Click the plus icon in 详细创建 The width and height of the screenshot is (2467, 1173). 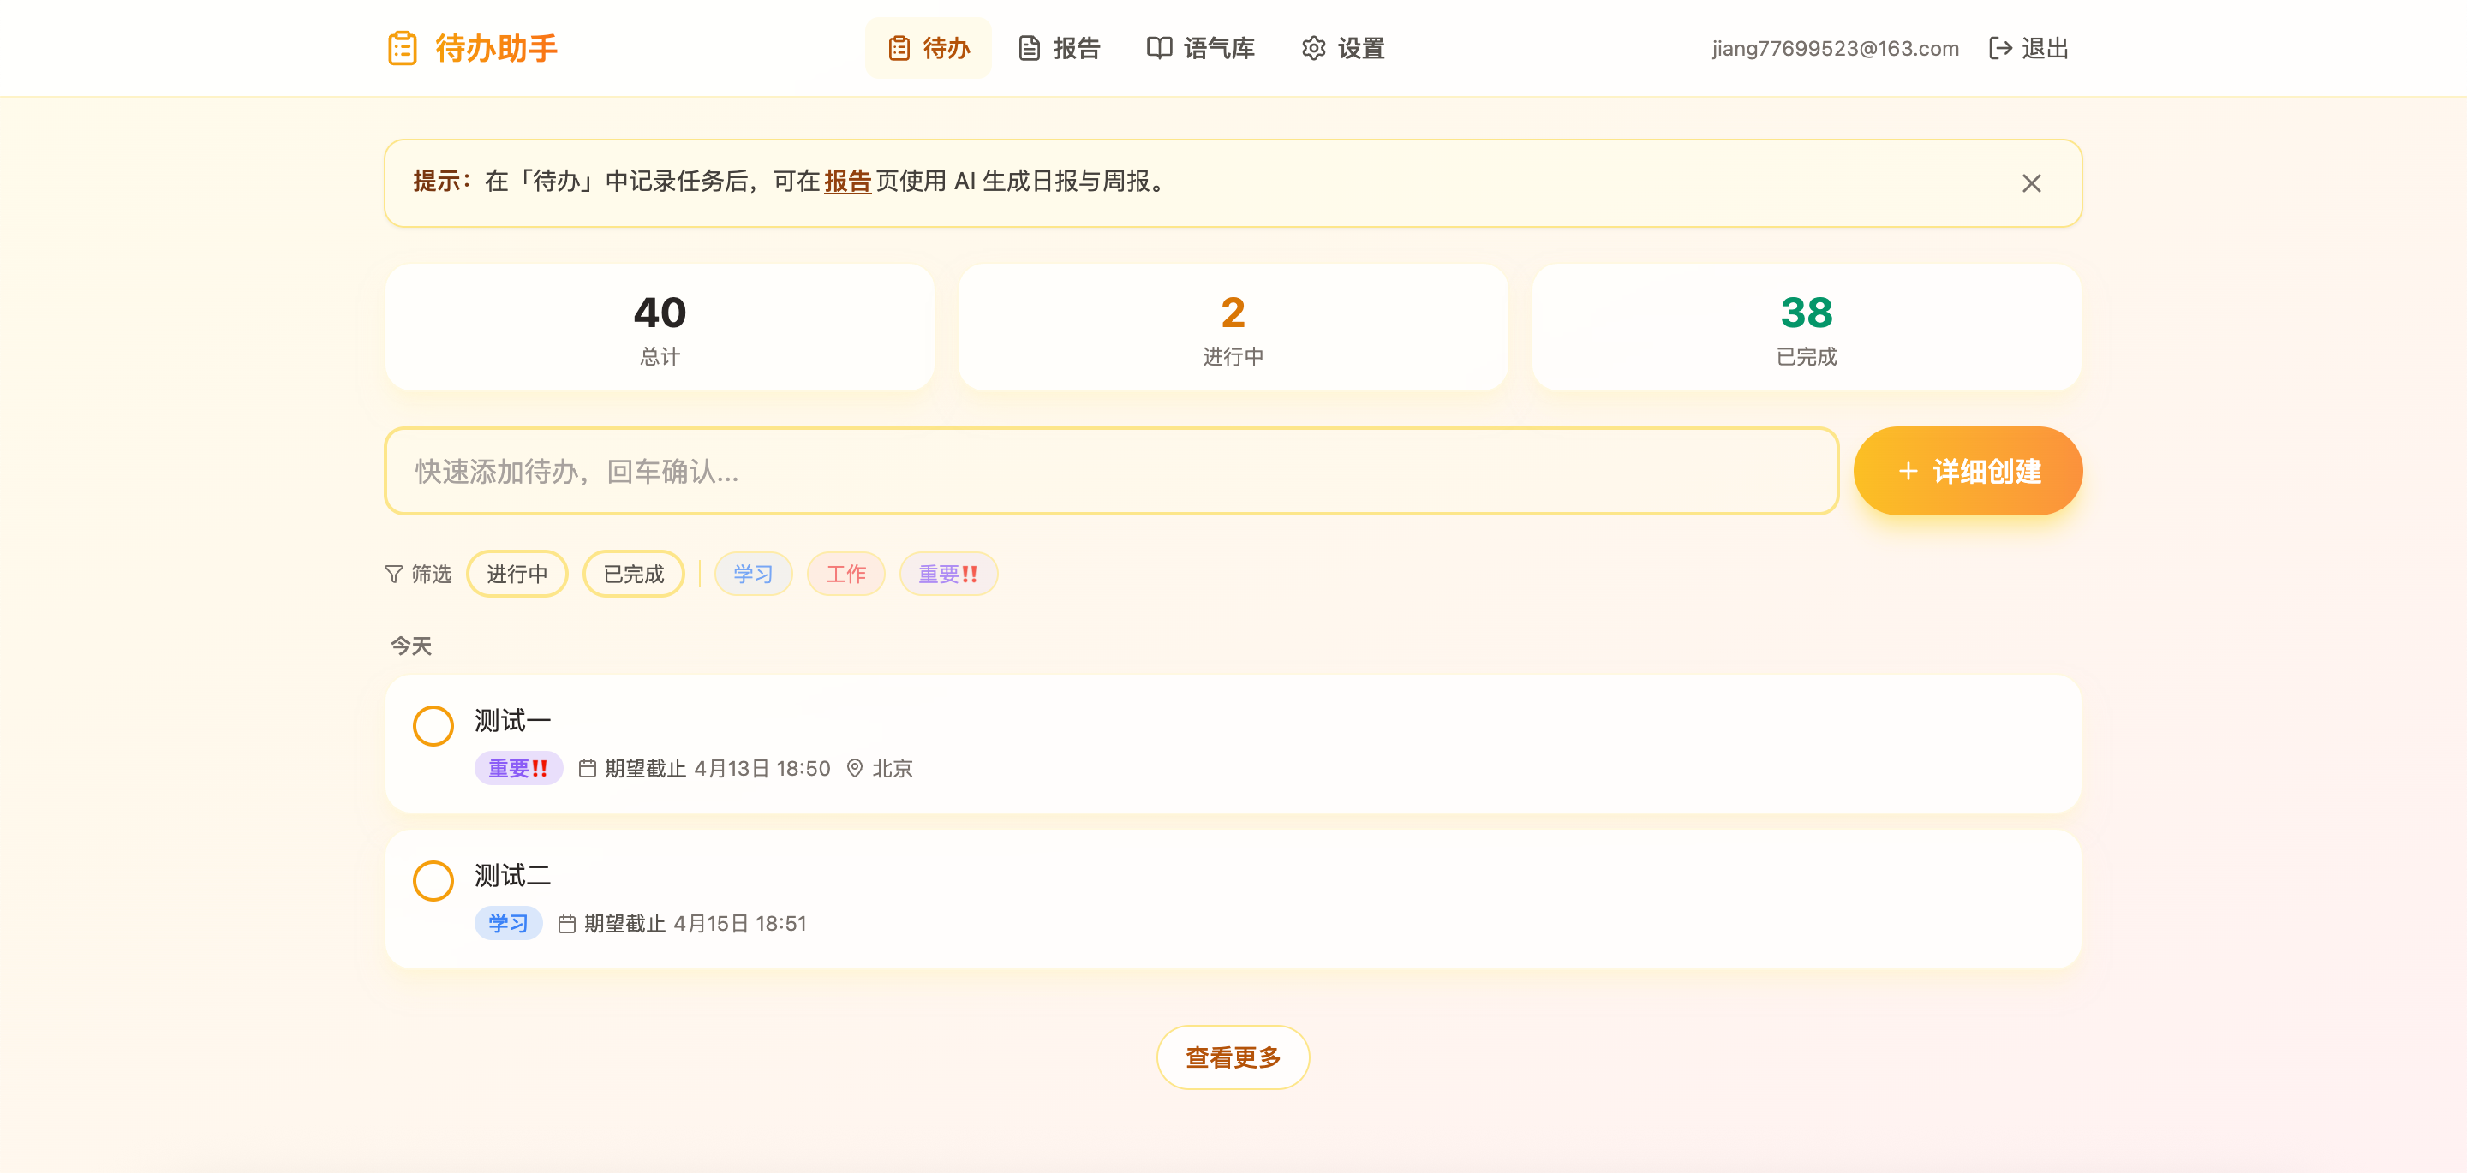(x=1908, y=471)
